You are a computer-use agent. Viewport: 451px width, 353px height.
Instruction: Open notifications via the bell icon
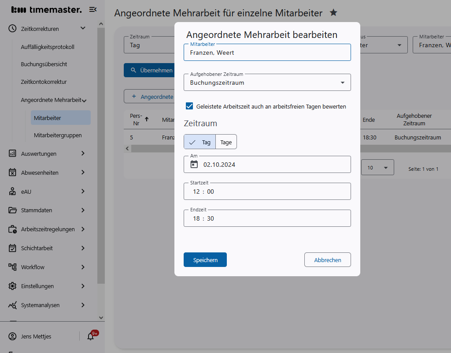(90, 336)
